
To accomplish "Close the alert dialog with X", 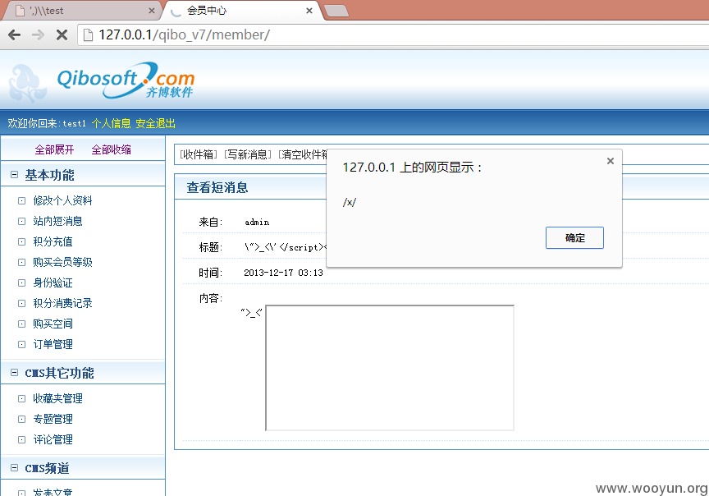I will [x=610, y=161].
